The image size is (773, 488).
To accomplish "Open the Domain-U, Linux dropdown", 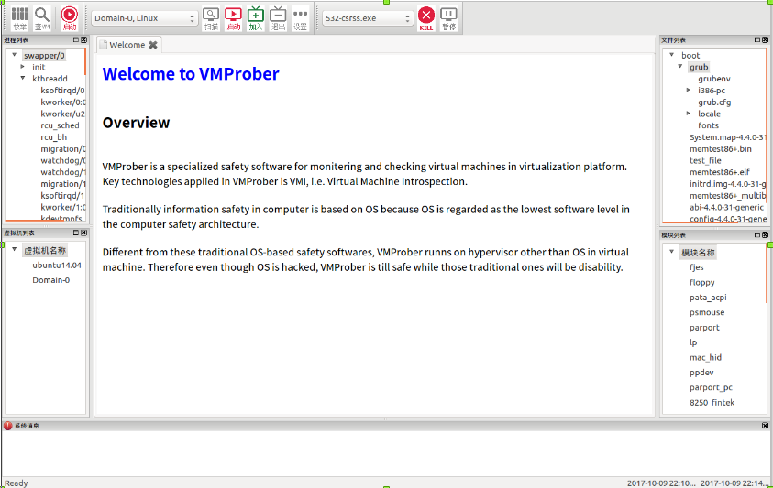I will [x=145, y=18].
